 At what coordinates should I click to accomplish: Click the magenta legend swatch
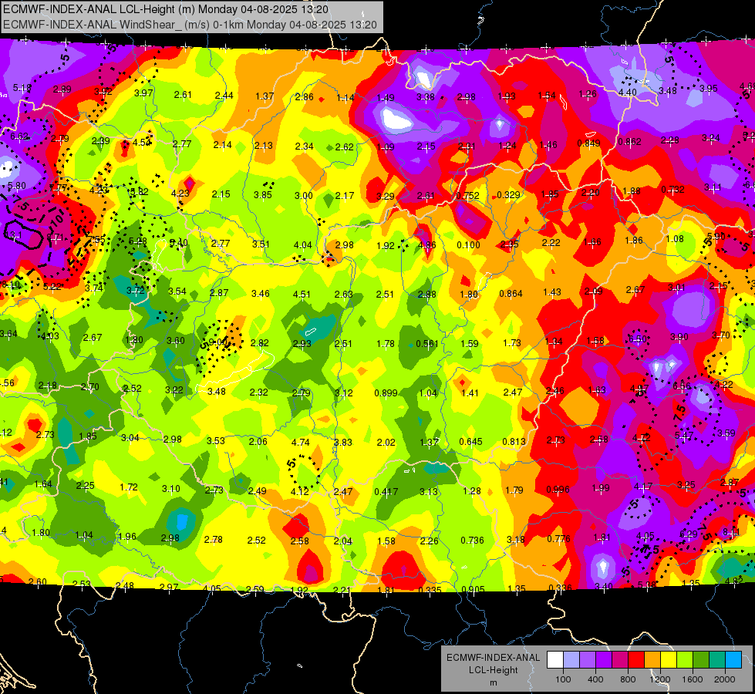click(x=620, y=660)
